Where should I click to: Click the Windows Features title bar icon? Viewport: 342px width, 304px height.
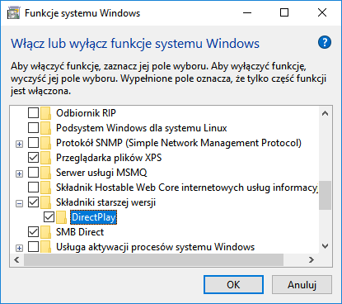click(13, 13)
